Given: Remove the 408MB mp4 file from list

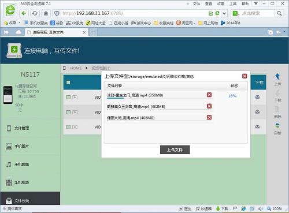Looking at the screenshot, I should coord(209,117).
